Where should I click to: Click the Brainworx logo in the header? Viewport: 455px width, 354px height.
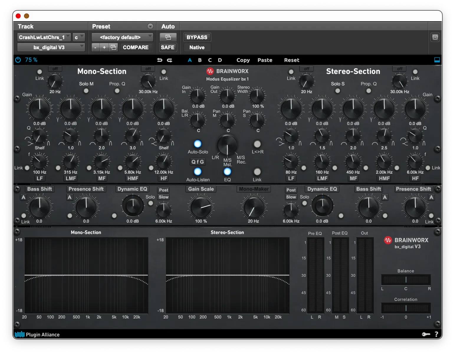[x=210, y=71]
